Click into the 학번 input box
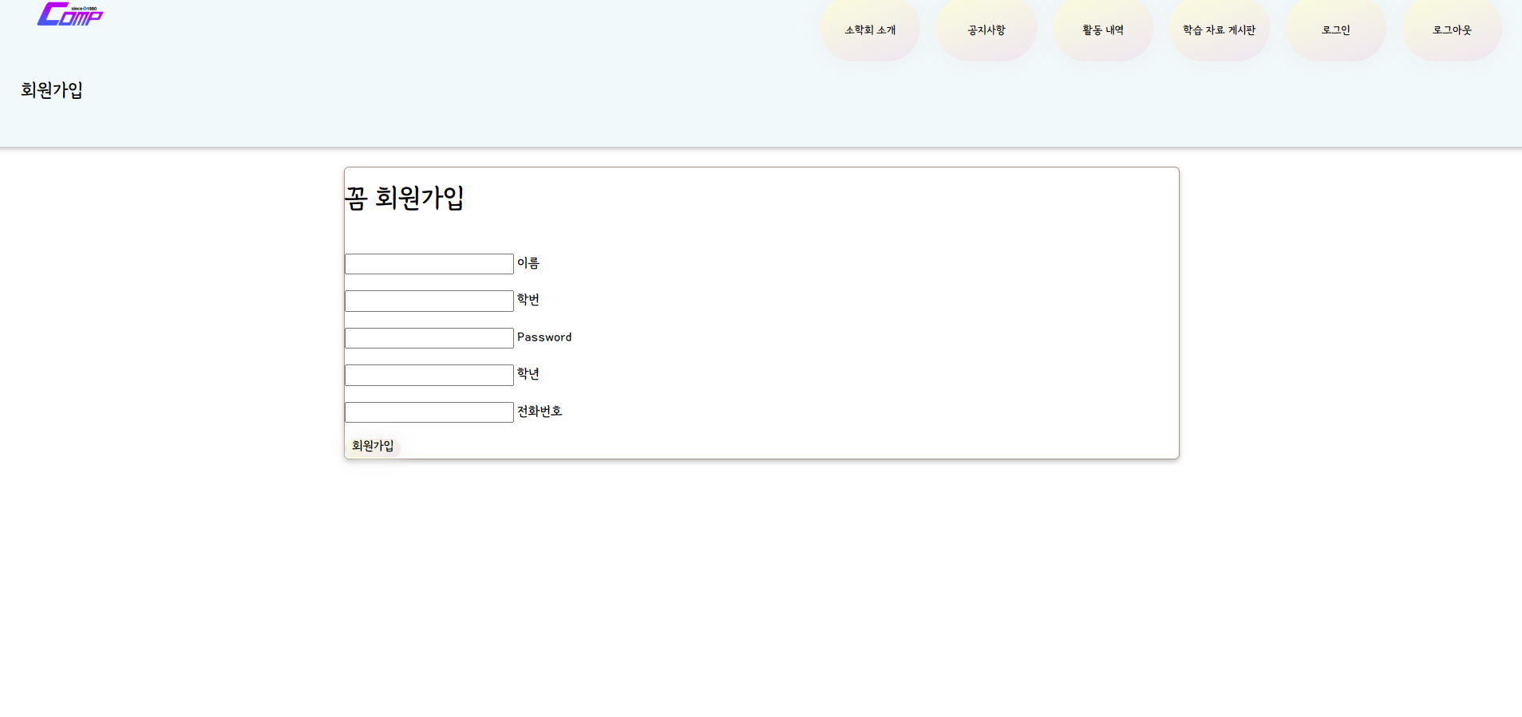This screenshot has width=1522, height=717. click(x=429, y=301)
